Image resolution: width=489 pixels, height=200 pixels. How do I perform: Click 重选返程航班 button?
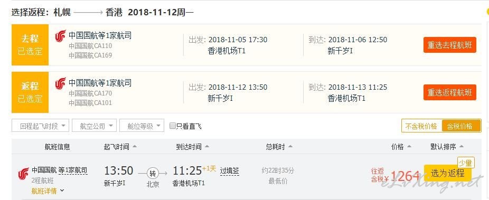point(450,92)
